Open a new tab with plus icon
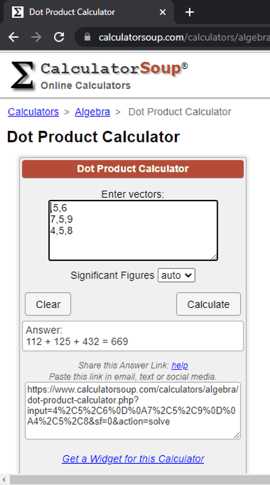Image resolution: width=270 pixels, height=485 pixels. (x=189, y=12)
